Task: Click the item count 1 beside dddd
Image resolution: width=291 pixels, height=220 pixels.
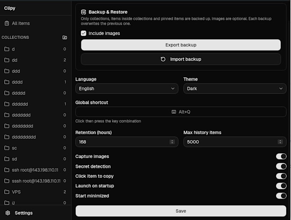Action: tap(65, 82)
